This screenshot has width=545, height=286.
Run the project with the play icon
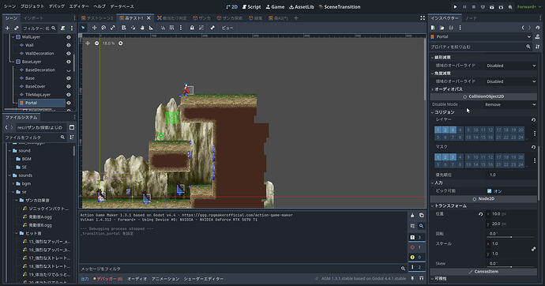(455, 6)
